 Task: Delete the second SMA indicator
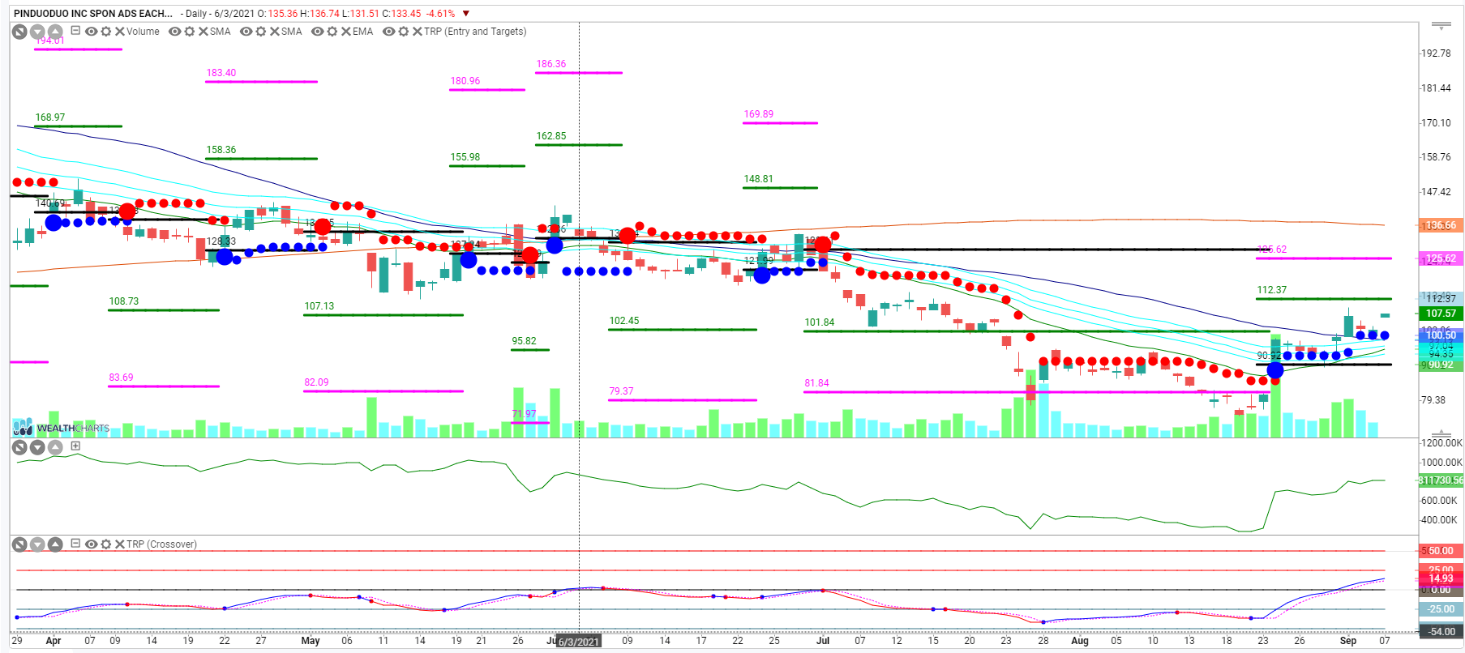[275, 32]
